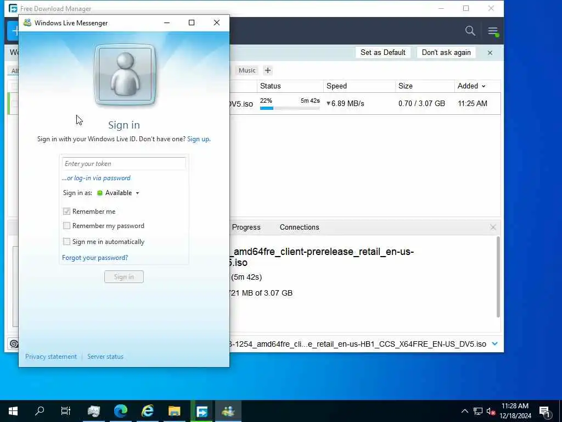
Task: Close the download details panel
Action: click(493, 227)
